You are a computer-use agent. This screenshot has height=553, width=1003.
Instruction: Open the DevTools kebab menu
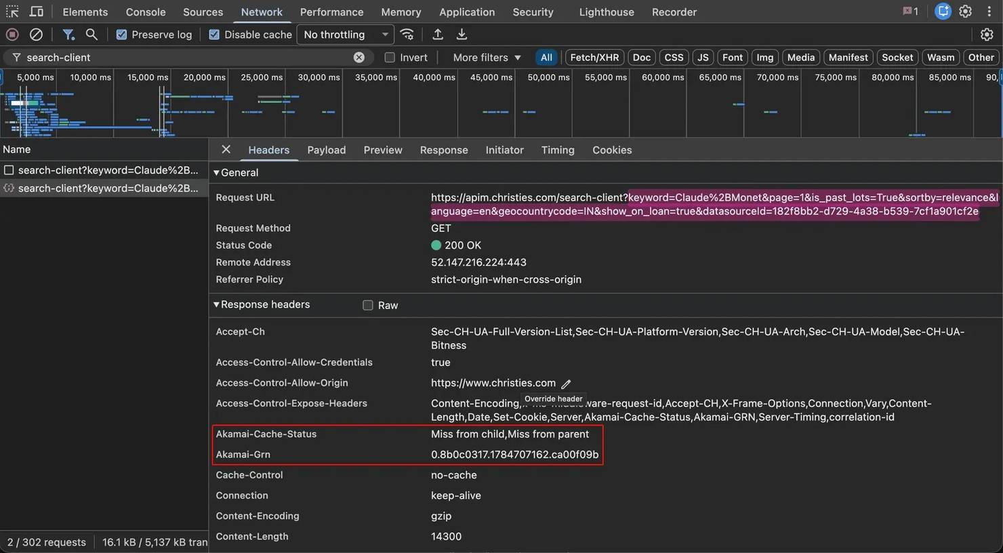[x=989, y=12]
